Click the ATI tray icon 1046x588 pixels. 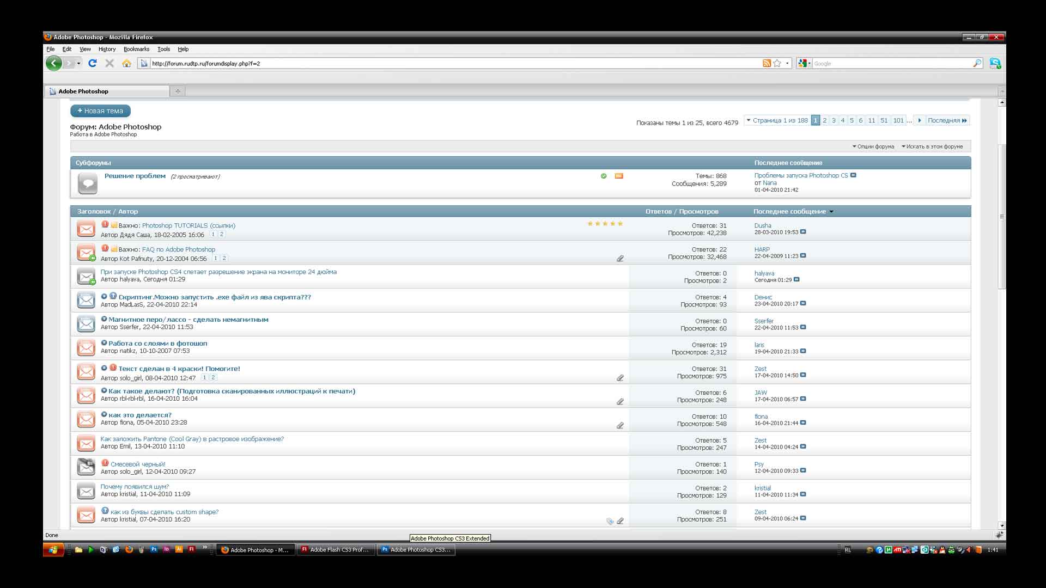point(897,550)
